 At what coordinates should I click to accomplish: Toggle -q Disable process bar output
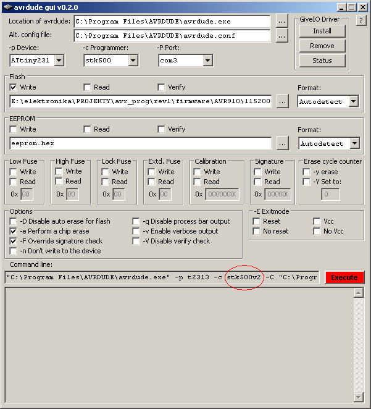(136, 221)
